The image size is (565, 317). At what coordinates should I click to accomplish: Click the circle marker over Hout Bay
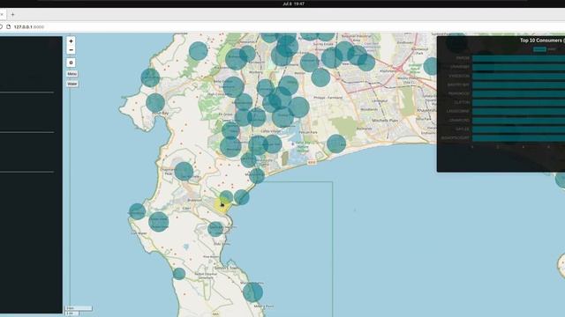(155, 103)
